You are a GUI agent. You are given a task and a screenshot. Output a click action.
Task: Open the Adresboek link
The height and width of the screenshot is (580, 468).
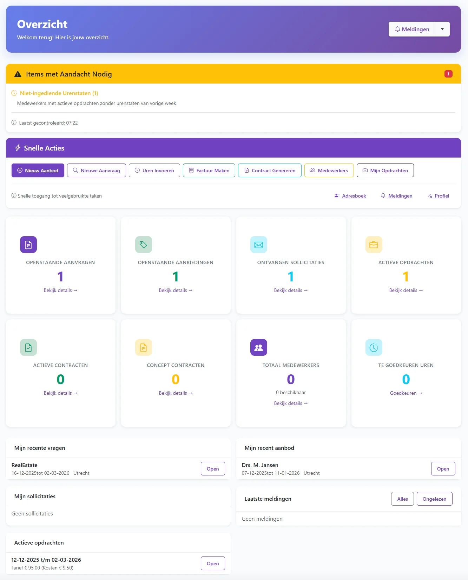pos(350,196)
